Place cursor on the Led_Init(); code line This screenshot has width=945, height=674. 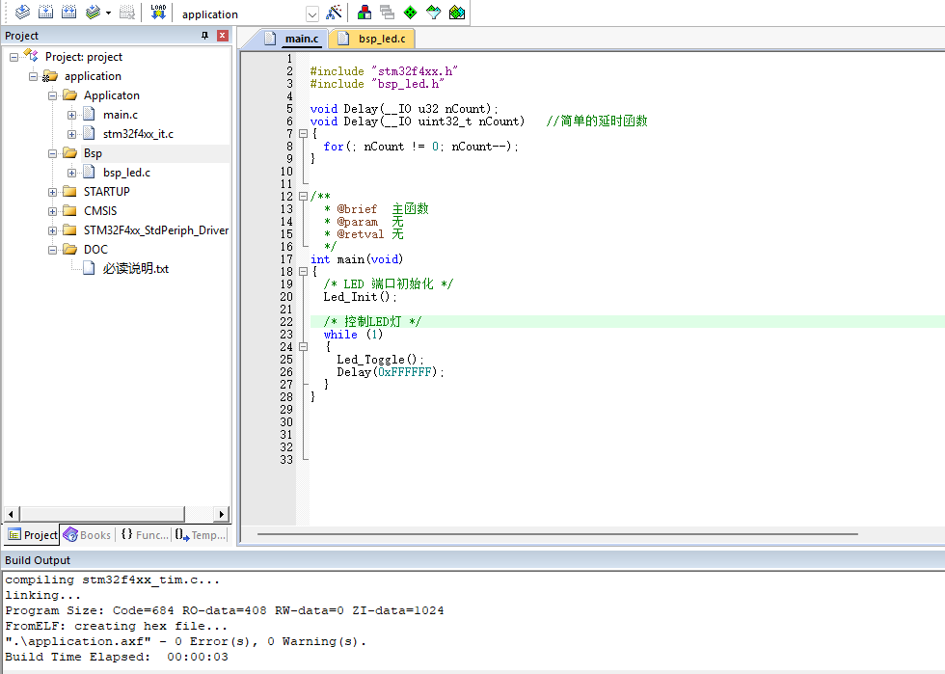(x=361, y=297)
